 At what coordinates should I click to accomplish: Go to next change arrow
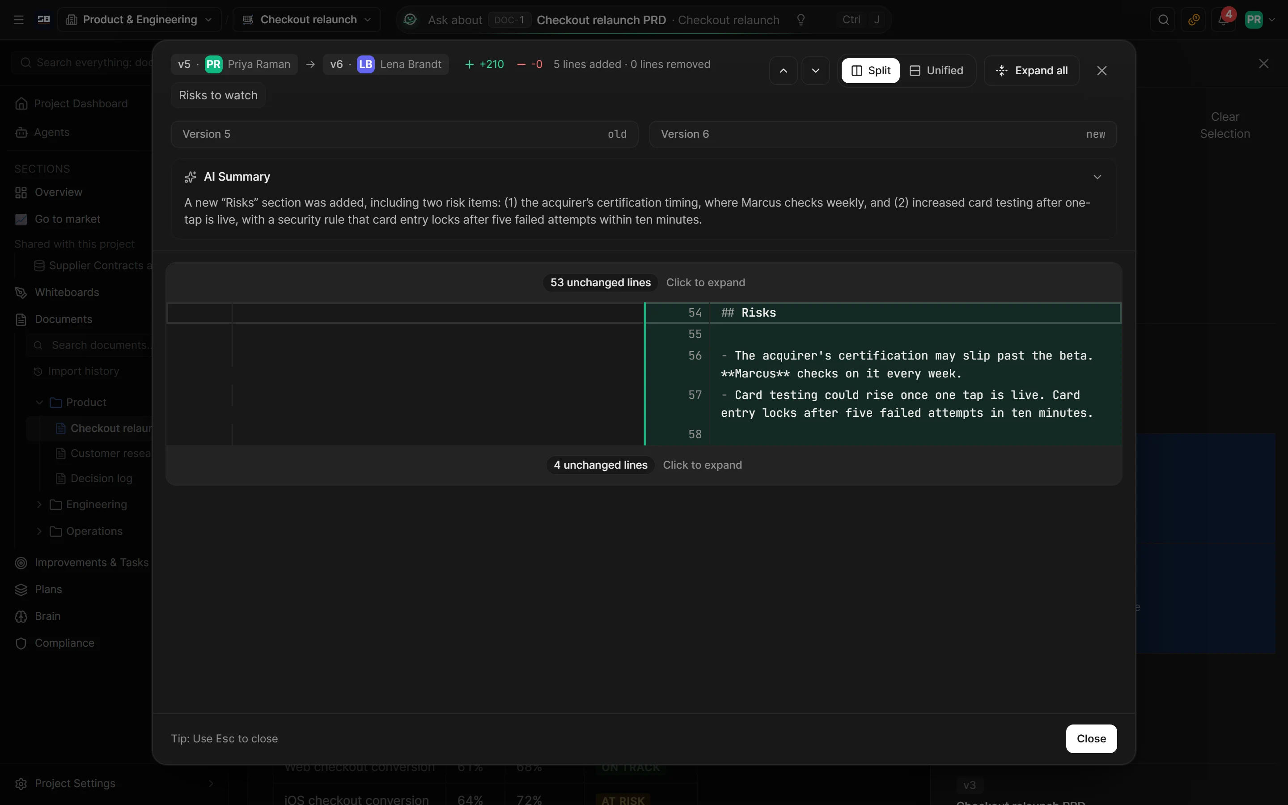[815, 70]
